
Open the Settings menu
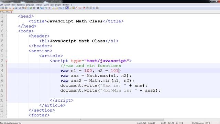[x=39, y=5]
